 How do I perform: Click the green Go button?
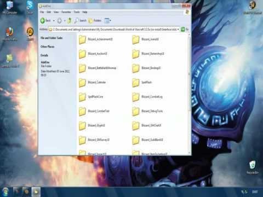click(x=185, y=29)
